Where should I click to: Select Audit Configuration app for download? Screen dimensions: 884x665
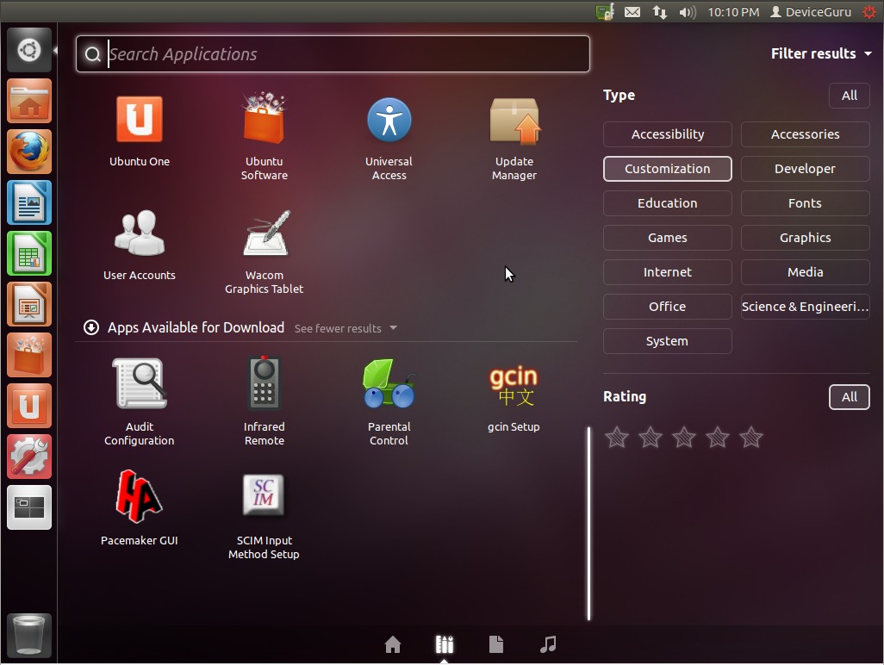(140, 402)
